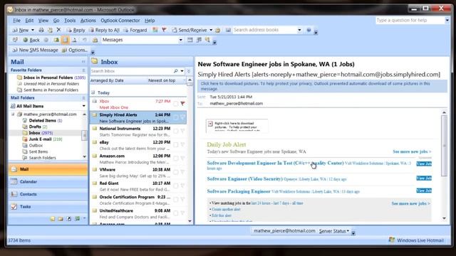Click the yellow tag icon right of Messages box
The width and height of the screenshot is (456, 256).
207,40
